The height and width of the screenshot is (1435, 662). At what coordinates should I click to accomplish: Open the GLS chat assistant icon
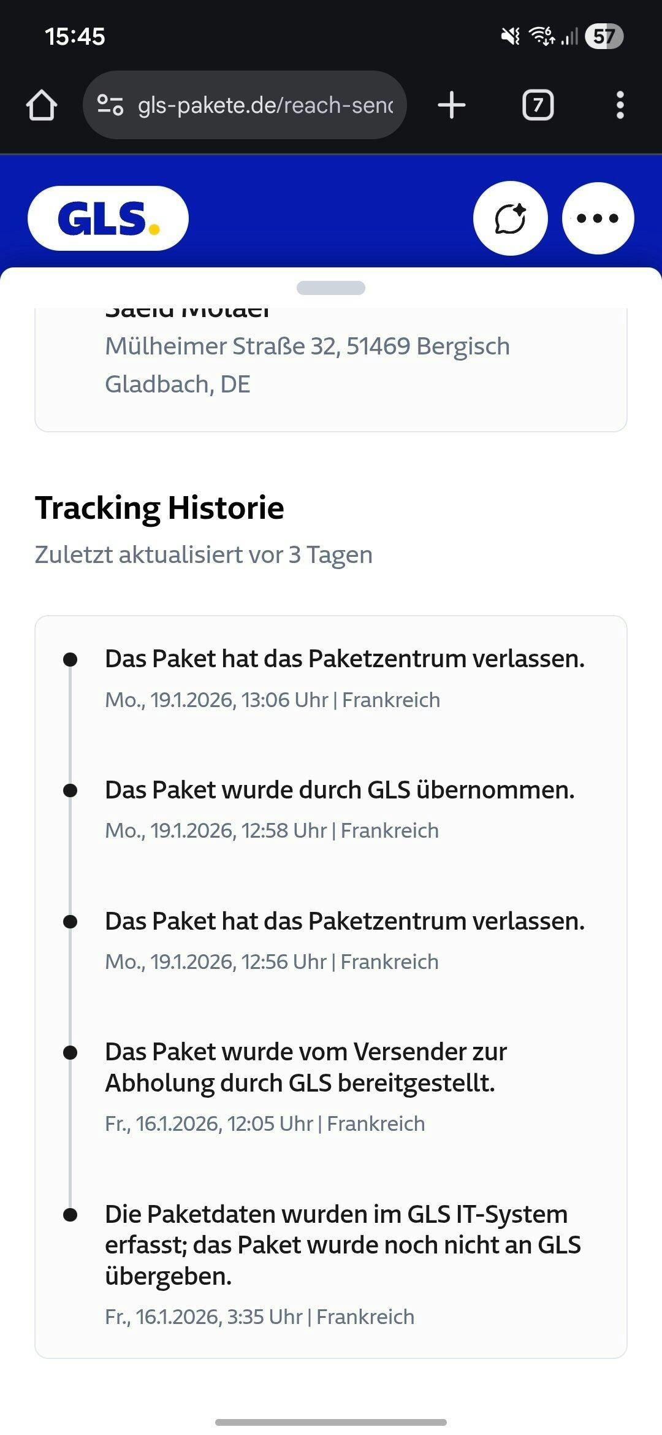point(510,218)
